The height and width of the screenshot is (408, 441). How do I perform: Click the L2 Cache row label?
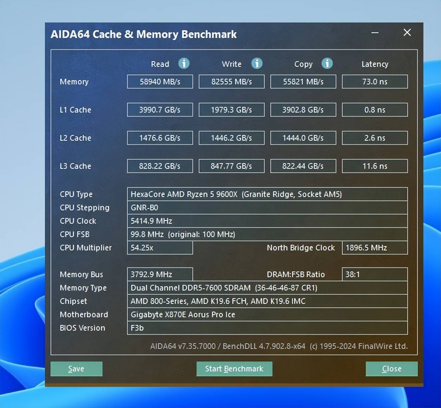75,138
